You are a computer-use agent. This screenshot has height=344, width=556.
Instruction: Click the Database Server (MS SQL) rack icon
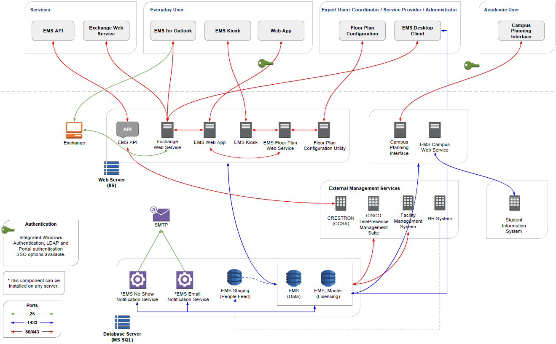coord(122,323)
